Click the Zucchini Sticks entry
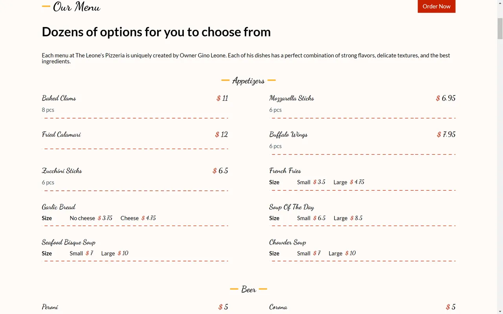Screen dimensions: 503x314 tap(62, 171)
